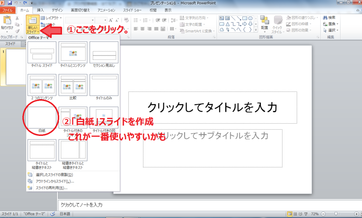The height and width of the screenshot is (218, 362).
Task: Select the Text Box shape in shapes gallery
Action: [222, 18]
